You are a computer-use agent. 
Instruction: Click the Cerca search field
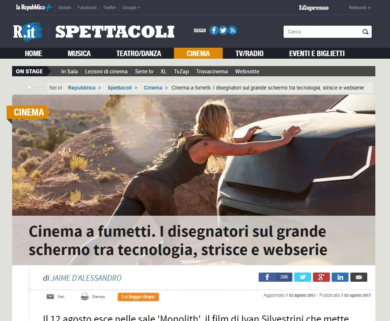[323, 32]
